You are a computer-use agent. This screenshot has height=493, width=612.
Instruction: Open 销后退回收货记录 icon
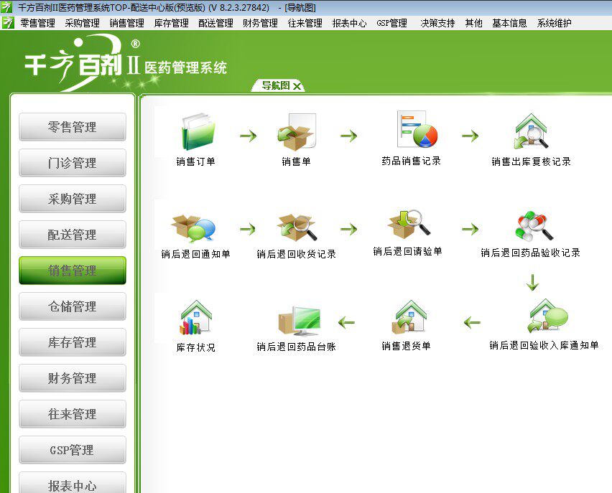(x=297, y=227)
